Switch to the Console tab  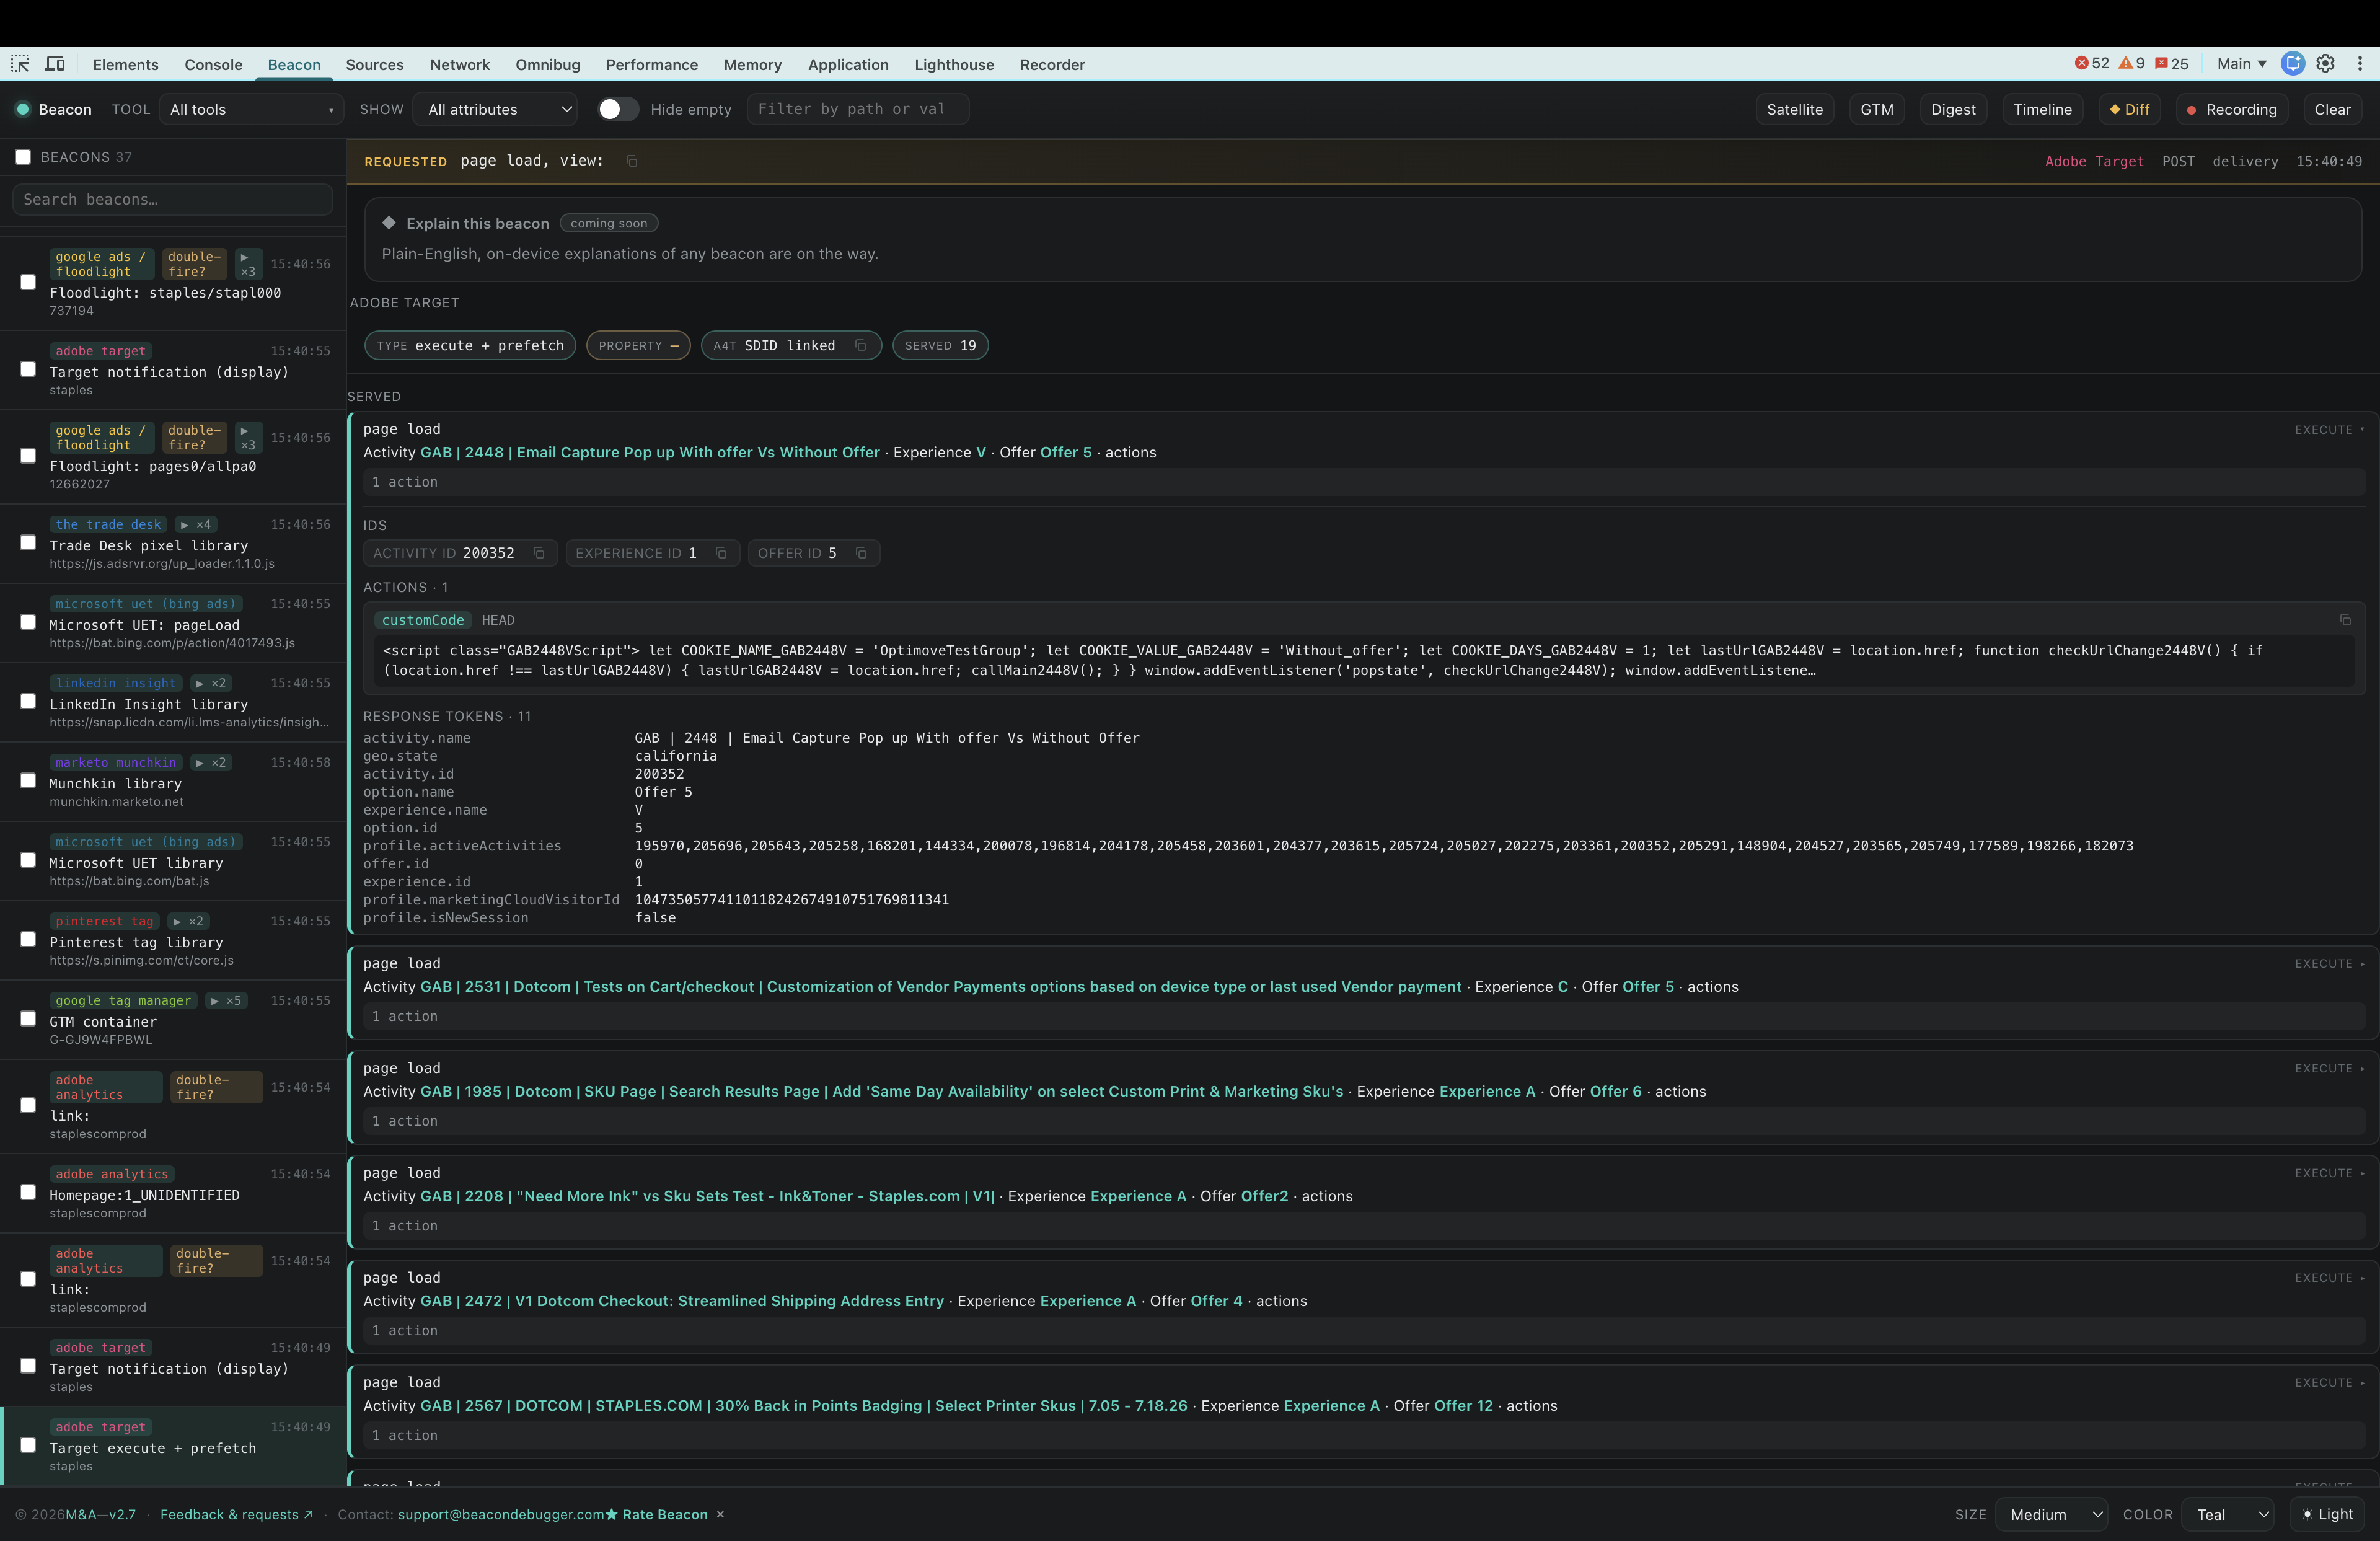[213, 64]
